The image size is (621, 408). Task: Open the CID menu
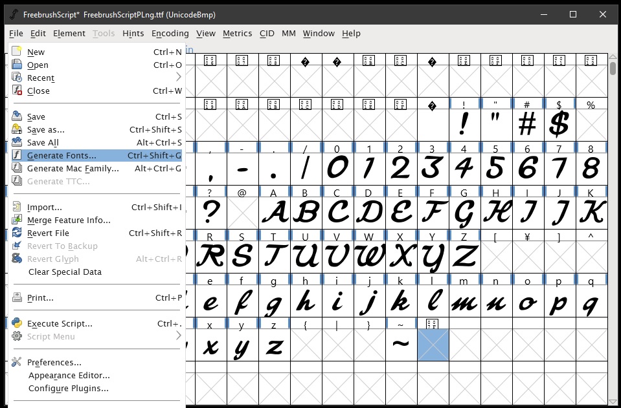point(267,34)
